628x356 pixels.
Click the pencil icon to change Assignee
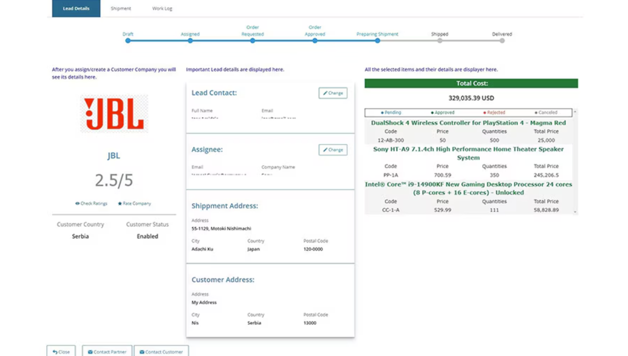(326, 150)
